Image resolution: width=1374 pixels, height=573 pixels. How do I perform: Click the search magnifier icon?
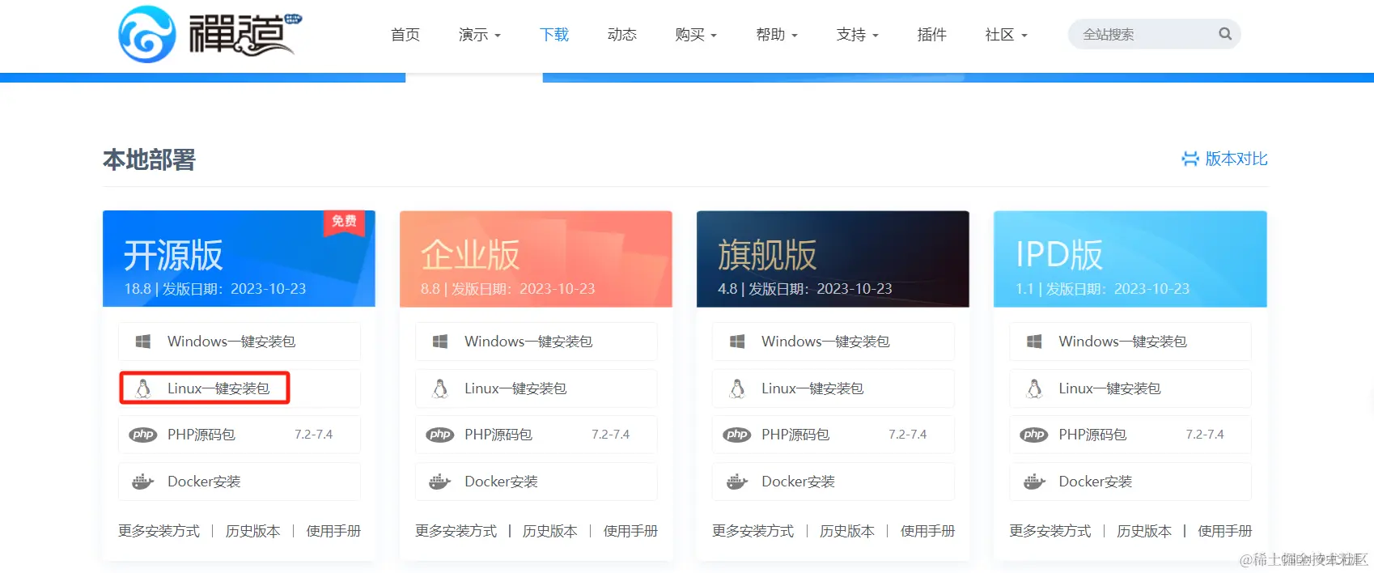pos(1225,34)
